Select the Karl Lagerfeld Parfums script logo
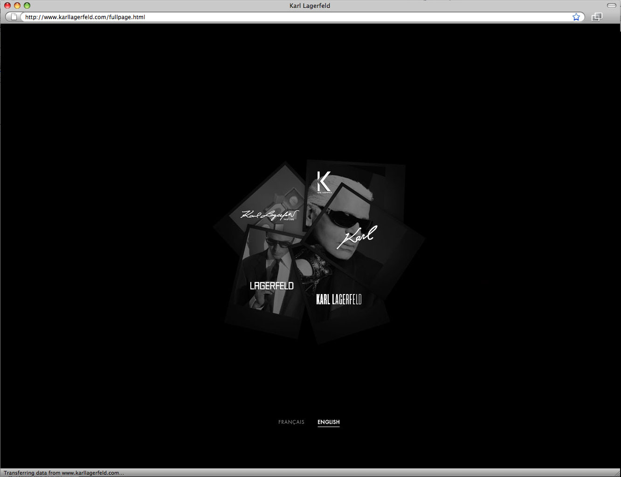 pyautogui.click(x=269, y=215)
